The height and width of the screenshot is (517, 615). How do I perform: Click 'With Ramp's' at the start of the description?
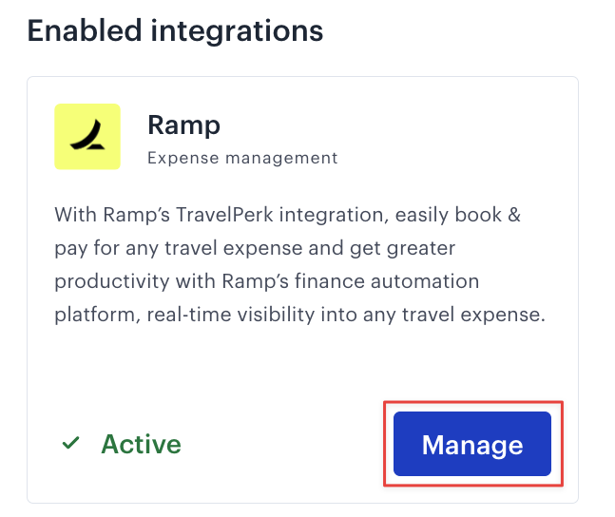coord(112,215)
